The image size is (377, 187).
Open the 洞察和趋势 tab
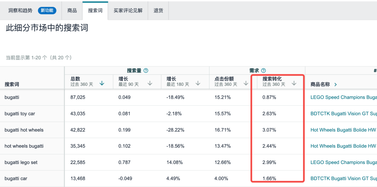(20, 10)
